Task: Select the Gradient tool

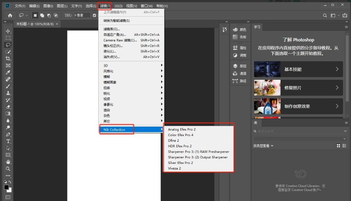Action: [8, 114]
